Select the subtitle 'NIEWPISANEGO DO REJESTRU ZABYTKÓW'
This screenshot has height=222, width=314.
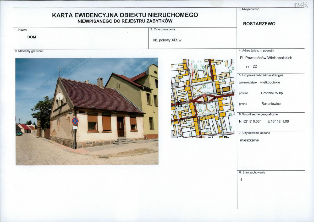125,21
